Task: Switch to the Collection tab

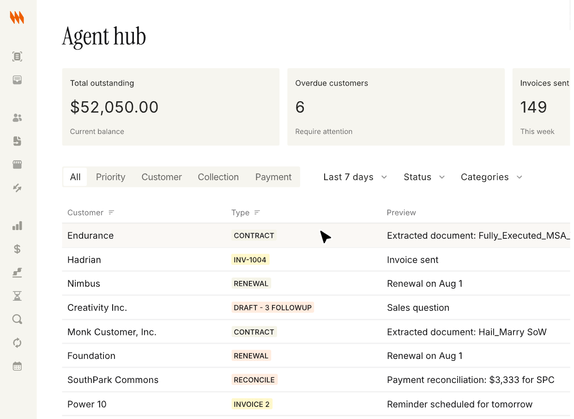Action: [x=218, y=177]
